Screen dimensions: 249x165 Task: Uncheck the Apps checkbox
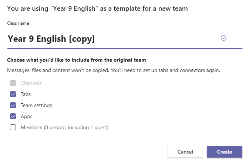point(13,116)
